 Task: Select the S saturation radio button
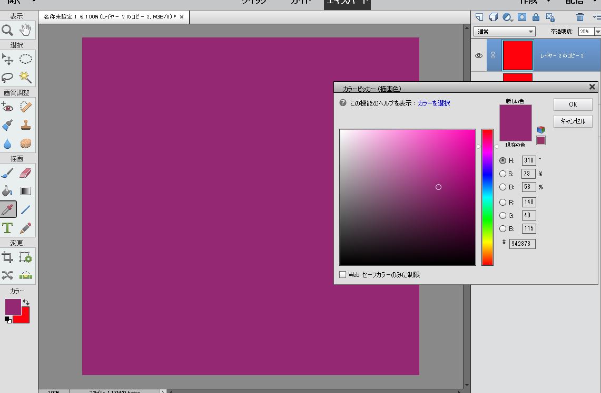[503, 174]
